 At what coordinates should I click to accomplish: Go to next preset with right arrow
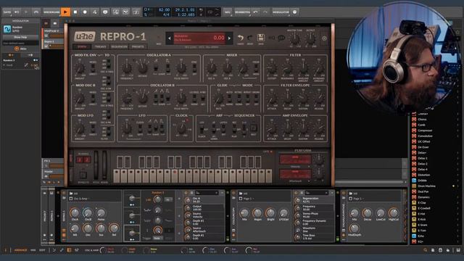point(229,38)
